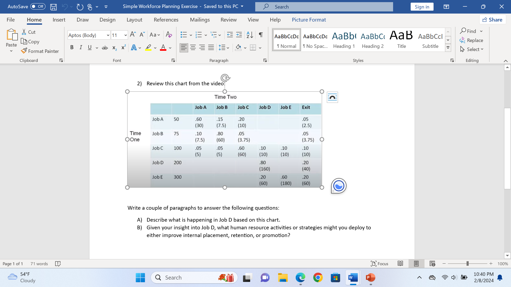This screenshot has width=511, height=287.
Task: Click the Underline formatting icon
Action: point(90,47)
